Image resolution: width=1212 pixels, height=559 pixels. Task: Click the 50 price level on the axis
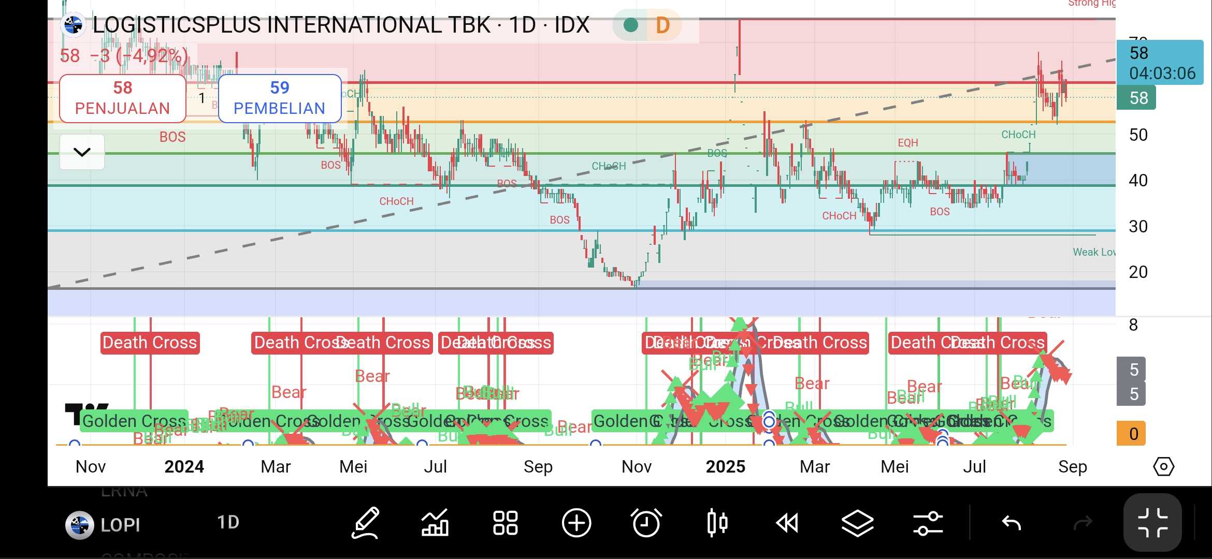[x=1138, y=135]
